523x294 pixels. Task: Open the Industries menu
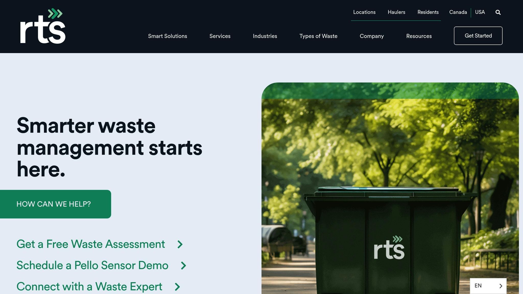(265, 36)
